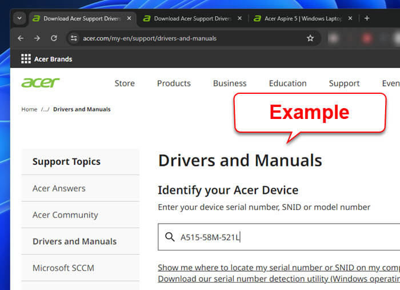Image resolution: width=400 pixels, height=290 pixels.
Task: Click the Drivers and Manuals breadcrumb
Action: click(x=82, y=109)
